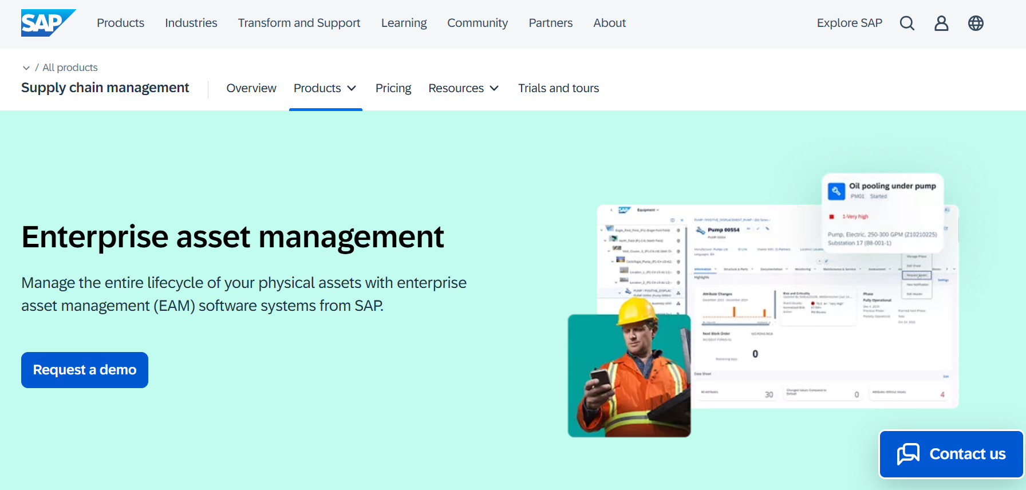The image size is (1026, 490).
Task: Click the Enterprise asset management heading
Action: 232,237
